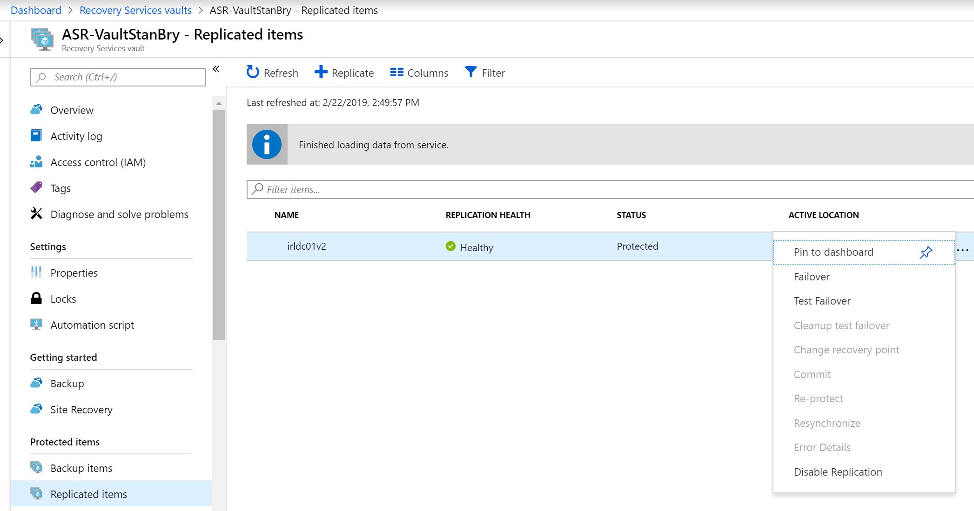The image size is (974, 511).
Task: Click the pin icon beside Pin to dashboard
Action: 926,252
